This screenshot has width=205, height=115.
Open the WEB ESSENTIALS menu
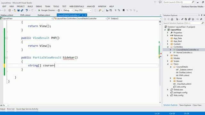click(x=77, y=6)
